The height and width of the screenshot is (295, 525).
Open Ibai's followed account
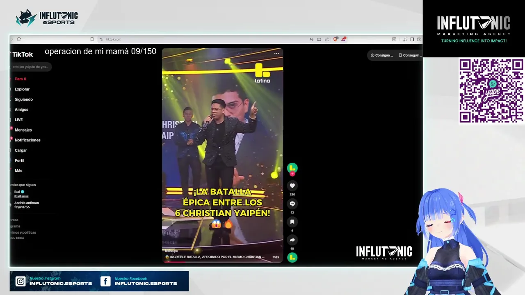[21, 194]
